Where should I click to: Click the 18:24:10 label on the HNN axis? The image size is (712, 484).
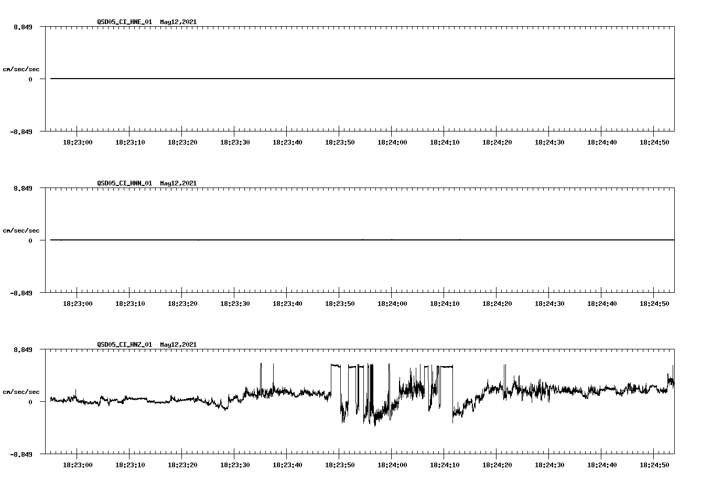point(445,303)
